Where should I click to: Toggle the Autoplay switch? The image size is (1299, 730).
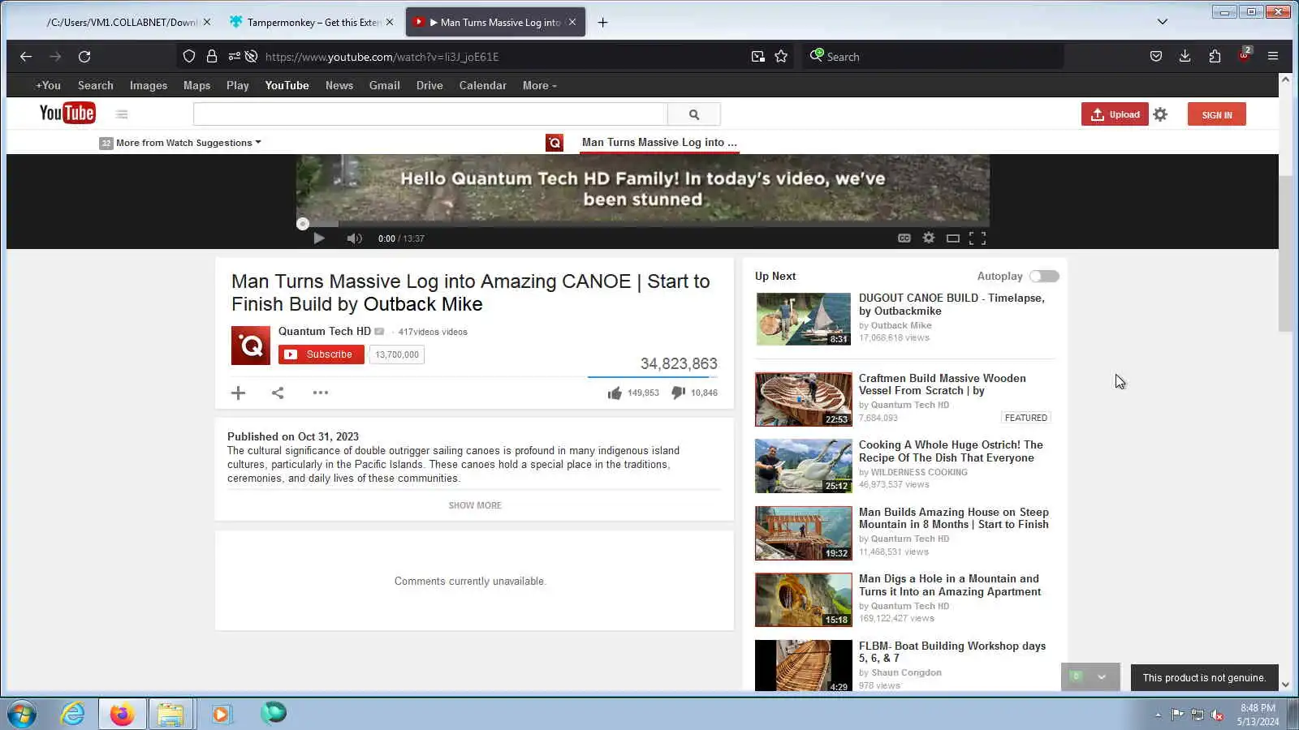point(1044,277)
